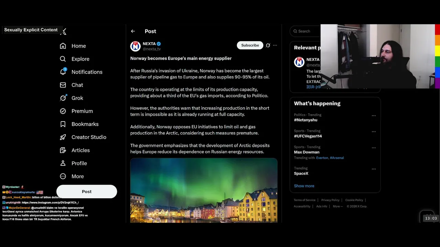The width and height of the screenshot is (440, 247).
Task: Open Accessibility footer link
Action: click(302, 206)
